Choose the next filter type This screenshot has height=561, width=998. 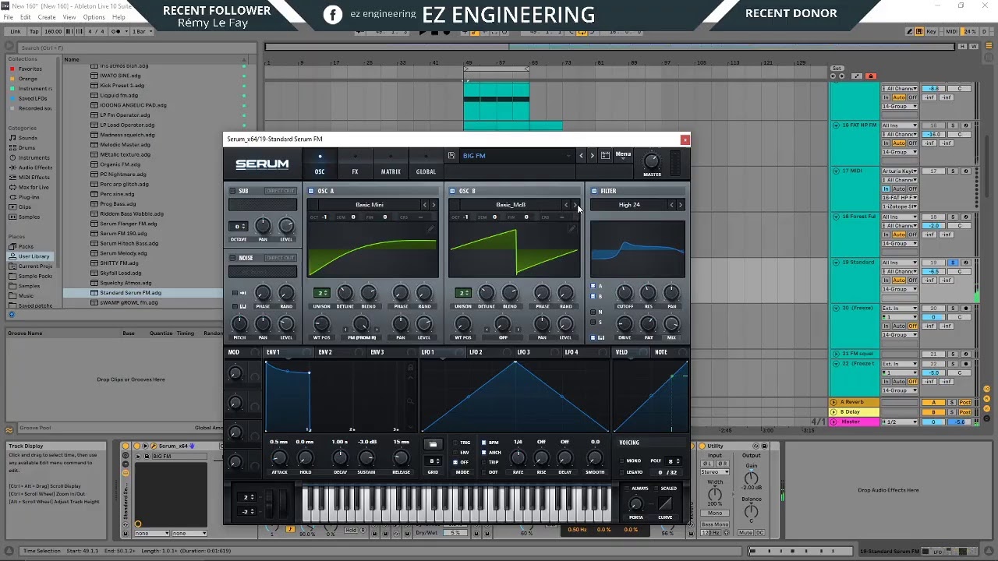click(x=680, y=205)
